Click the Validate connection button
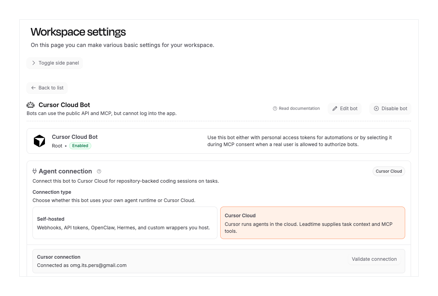The image size is (438, 296). tap(374, 259)
